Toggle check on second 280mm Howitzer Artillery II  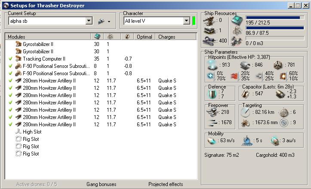click(x=10, y=88)
